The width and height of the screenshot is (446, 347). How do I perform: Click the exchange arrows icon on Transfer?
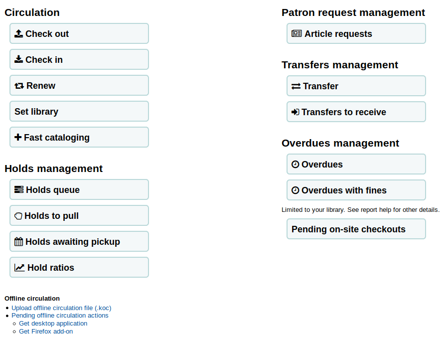coord(296,86)
